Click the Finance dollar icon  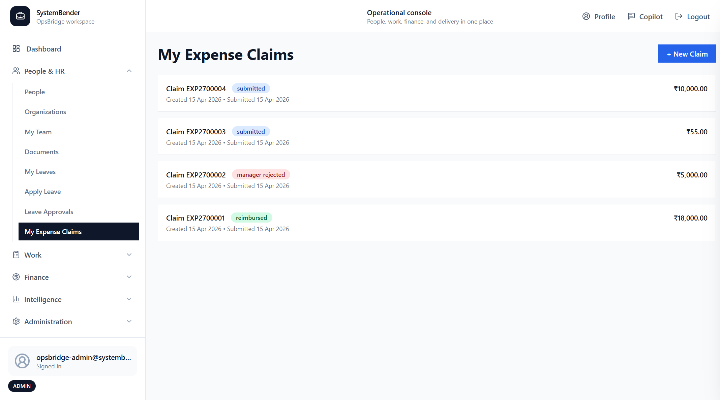click(16, 277)
